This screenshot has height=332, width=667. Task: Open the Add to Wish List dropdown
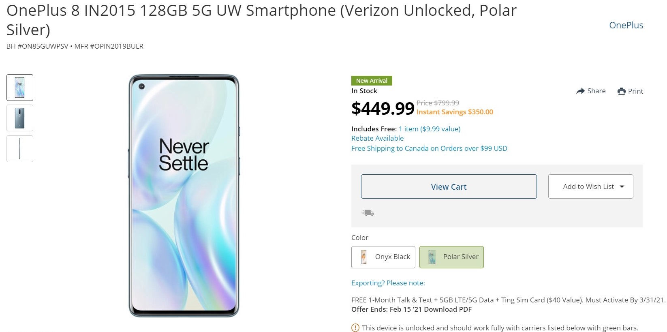coord(590,186)
